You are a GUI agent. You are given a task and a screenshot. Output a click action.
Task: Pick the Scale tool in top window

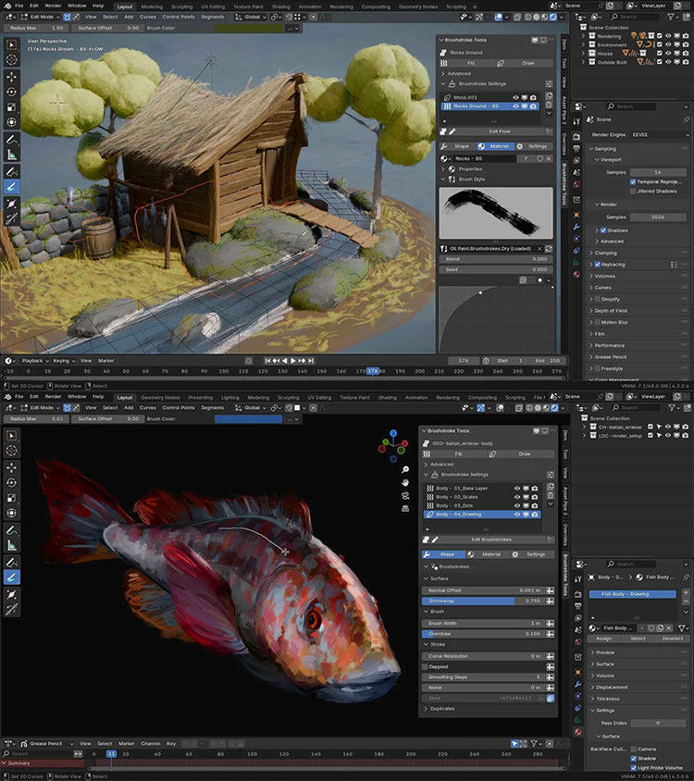tap(11, 107)
